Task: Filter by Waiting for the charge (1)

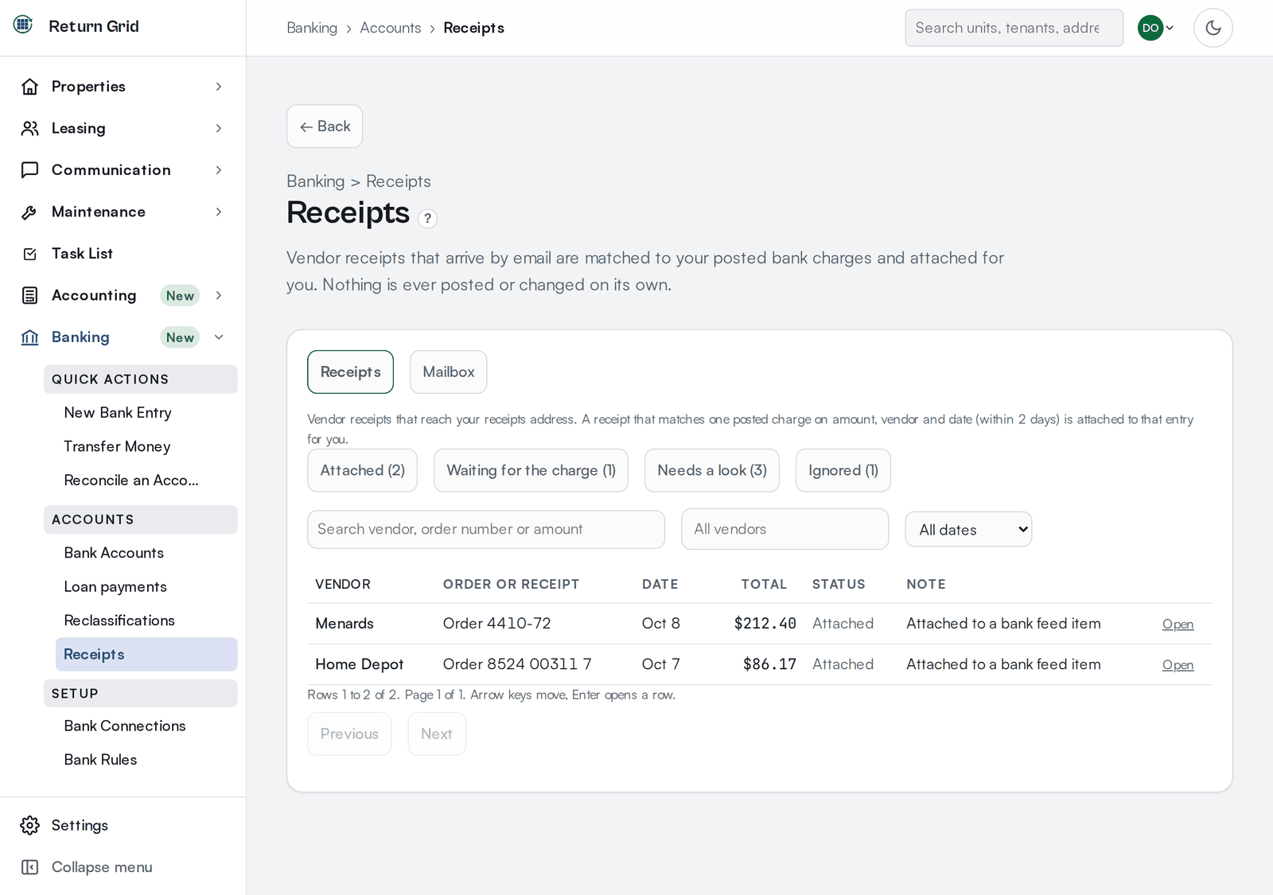Action: tap(531, 470)
